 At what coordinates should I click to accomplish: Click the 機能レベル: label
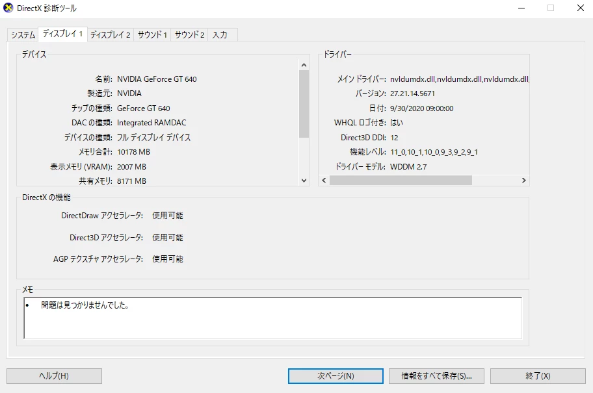[367, 152]
